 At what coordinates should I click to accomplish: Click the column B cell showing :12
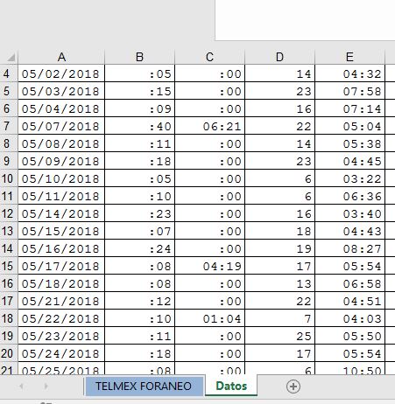[139, 301]
